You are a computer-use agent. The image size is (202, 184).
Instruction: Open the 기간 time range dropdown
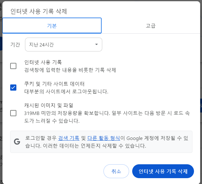coord(64,44)
